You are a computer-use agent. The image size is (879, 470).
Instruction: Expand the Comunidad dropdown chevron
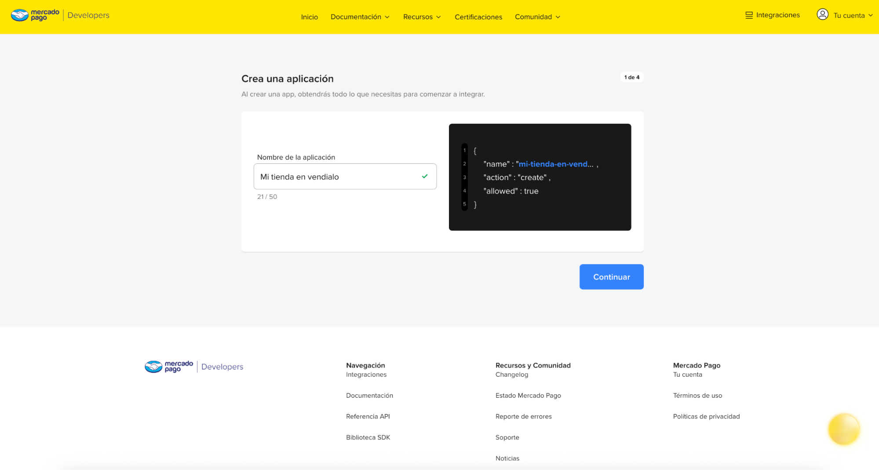(558, 17)
